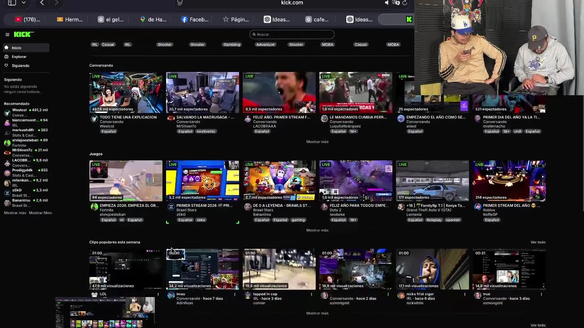Show more clips with bottom Mostrar más
This screenshot has height=328, width=584.
pyautogui.click(x=318, y=313)
